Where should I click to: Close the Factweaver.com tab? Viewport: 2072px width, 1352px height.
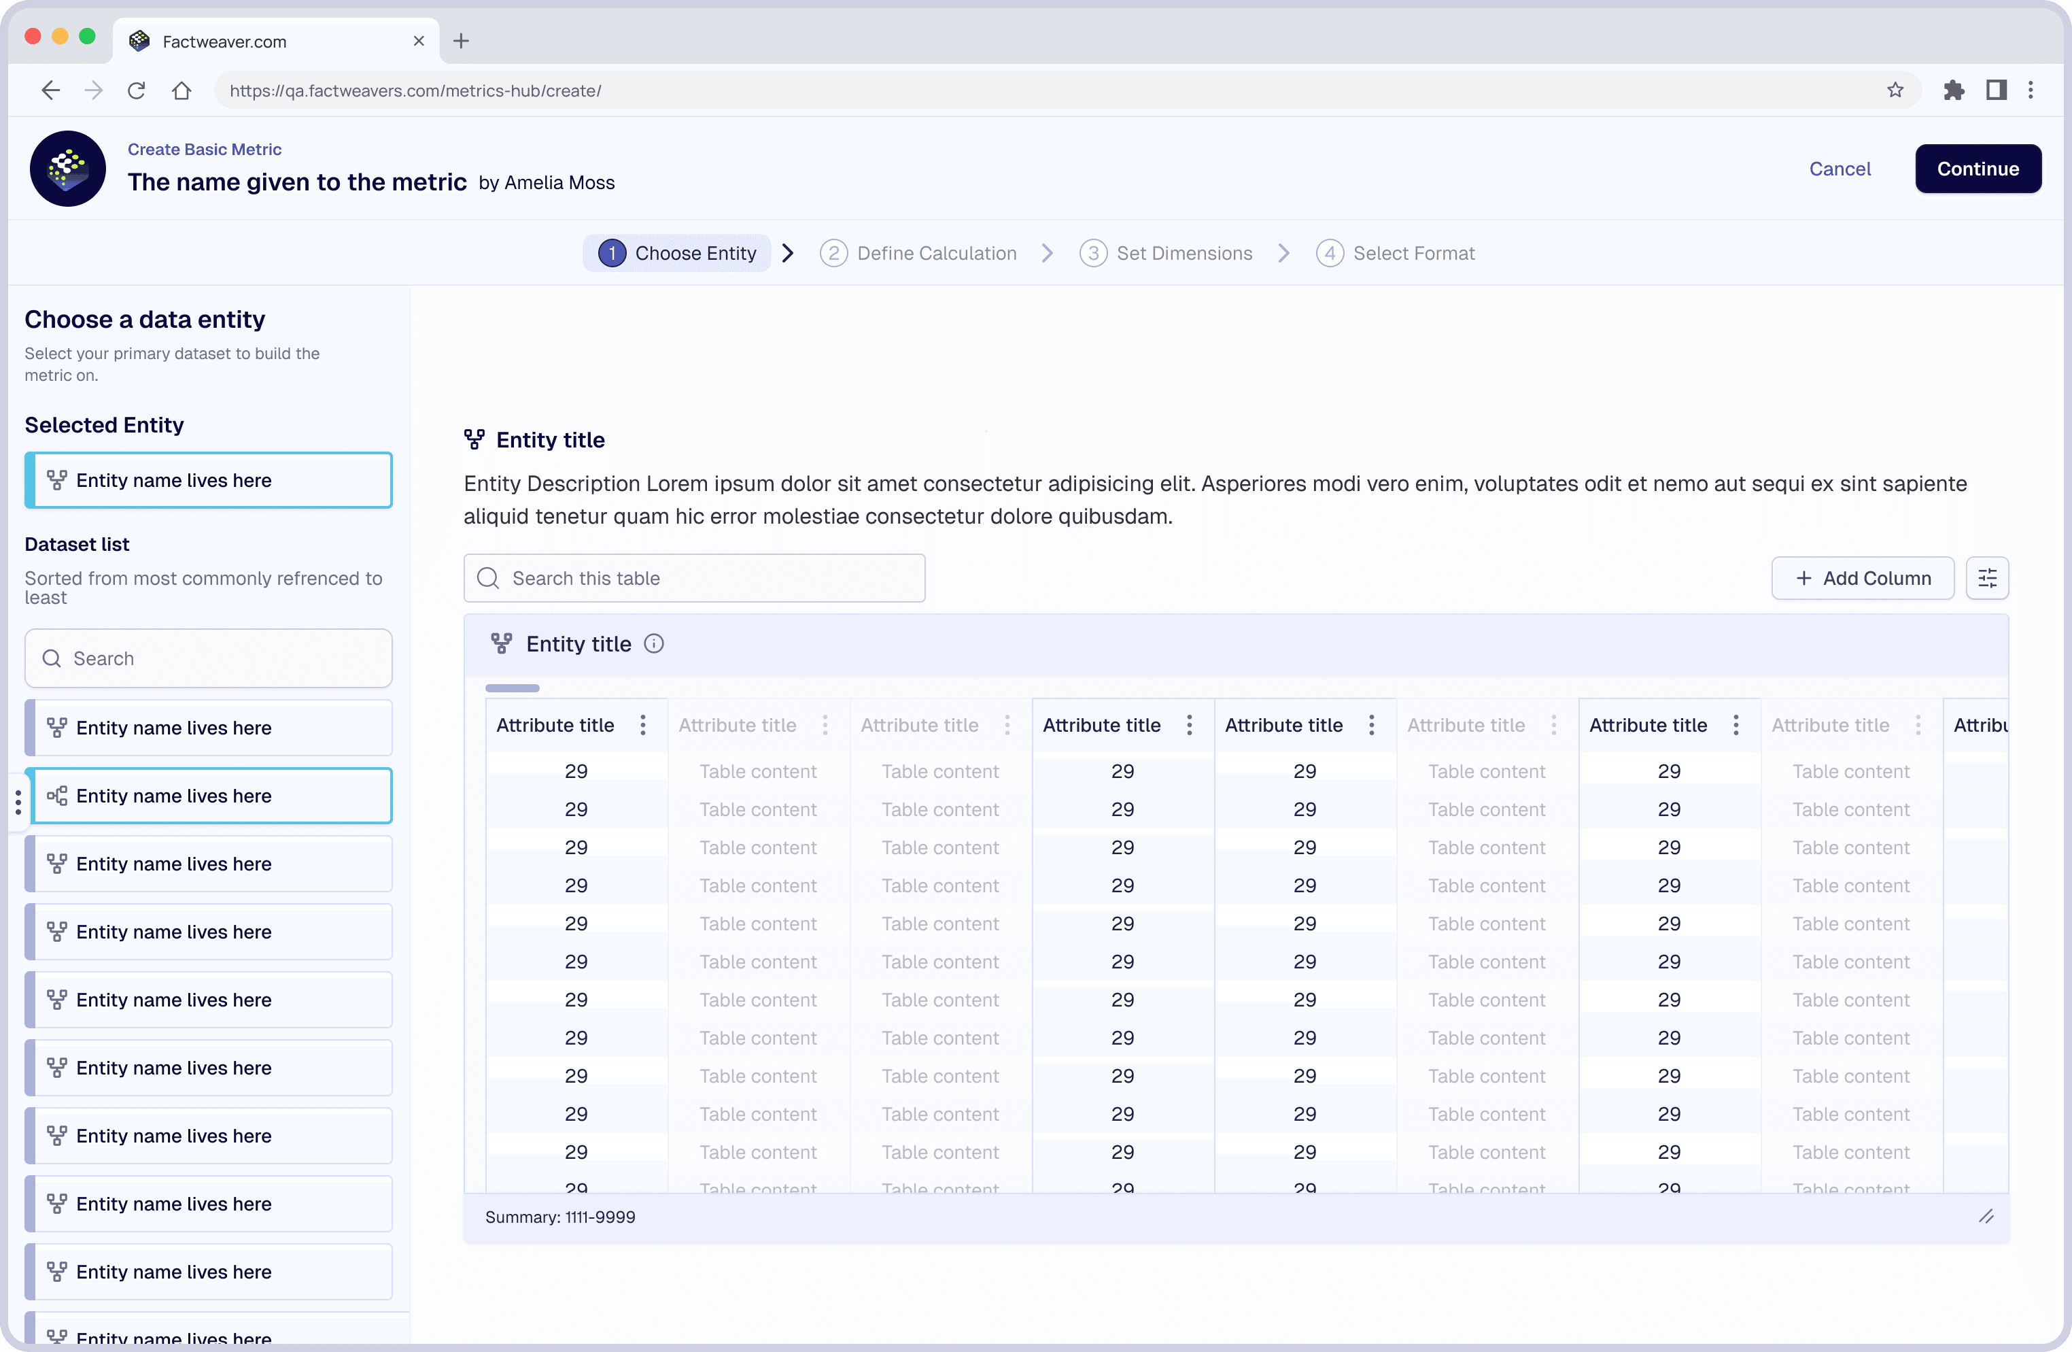419,41
